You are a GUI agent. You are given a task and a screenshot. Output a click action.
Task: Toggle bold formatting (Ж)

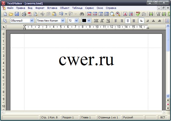[x=96, y=20]
